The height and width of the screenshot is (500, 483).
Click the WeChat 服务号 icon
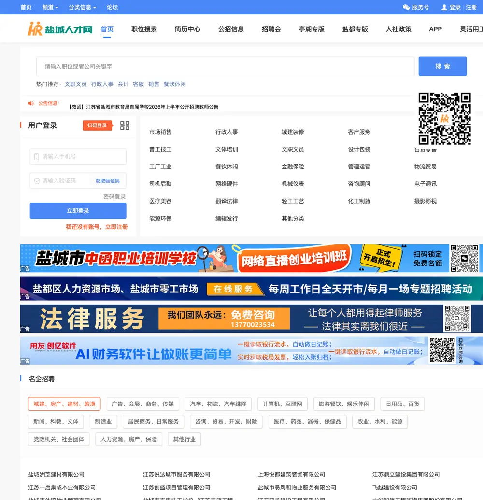(x=406, y=7)
